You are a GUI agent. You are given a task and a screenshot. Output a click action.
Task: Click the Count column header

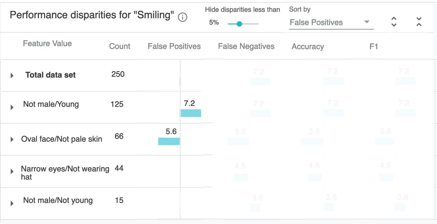(x=119, y=46)
